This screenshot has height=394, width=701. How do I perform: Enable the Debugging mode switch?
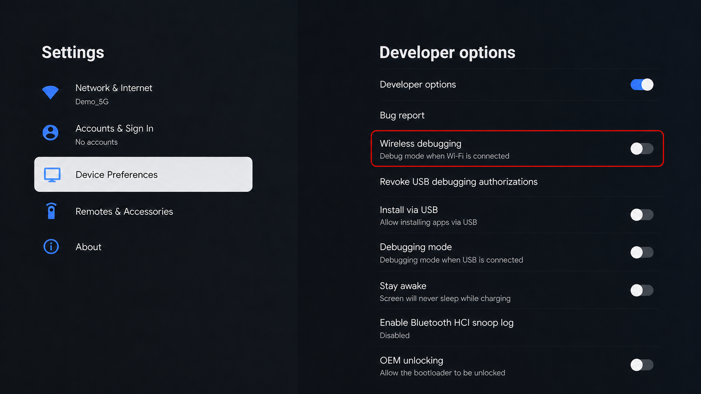pos(642,252)
